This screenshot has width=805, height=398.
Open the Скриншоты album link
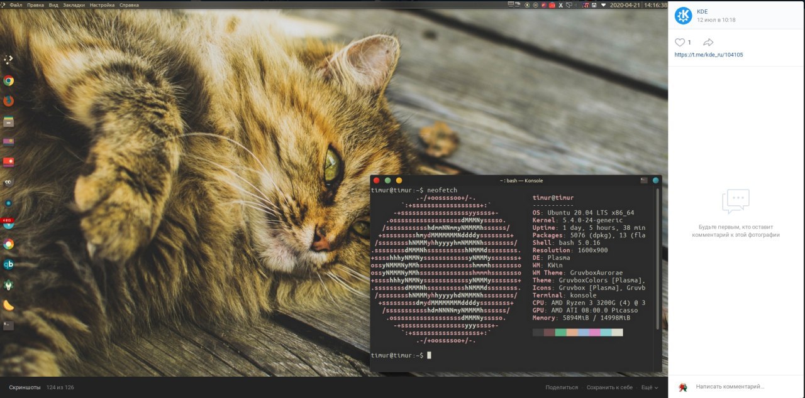tap(25, 387)
